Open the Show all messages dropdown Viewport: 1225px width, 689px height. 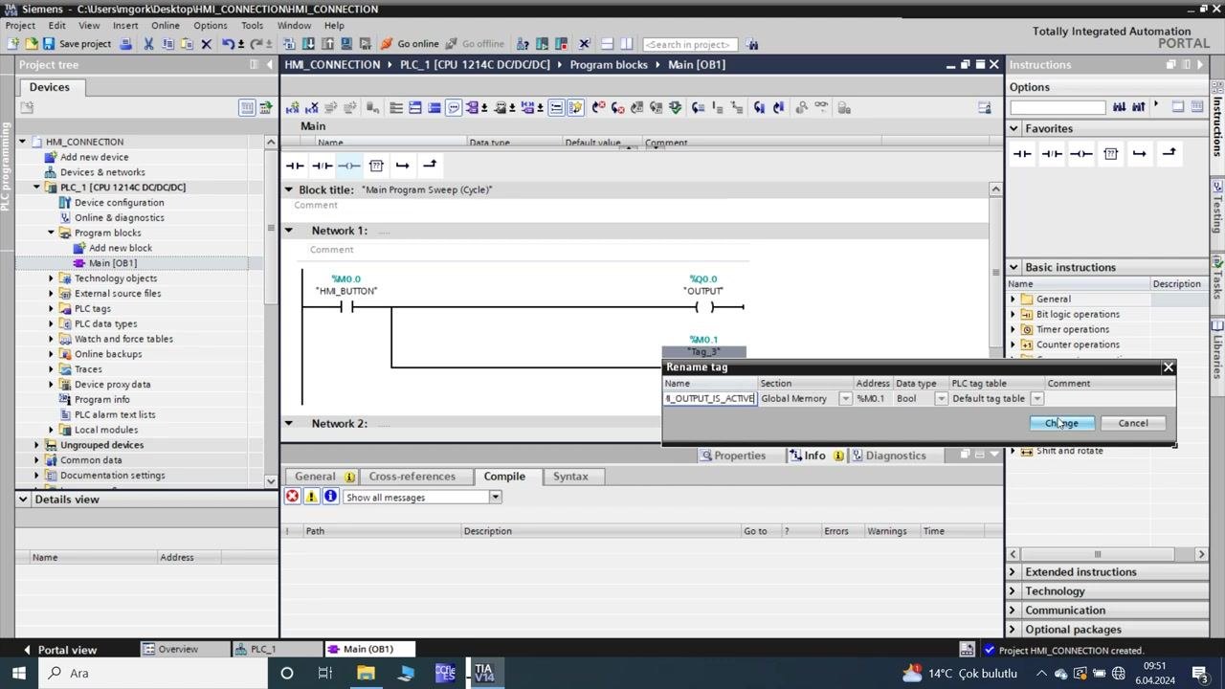point(495,498)
